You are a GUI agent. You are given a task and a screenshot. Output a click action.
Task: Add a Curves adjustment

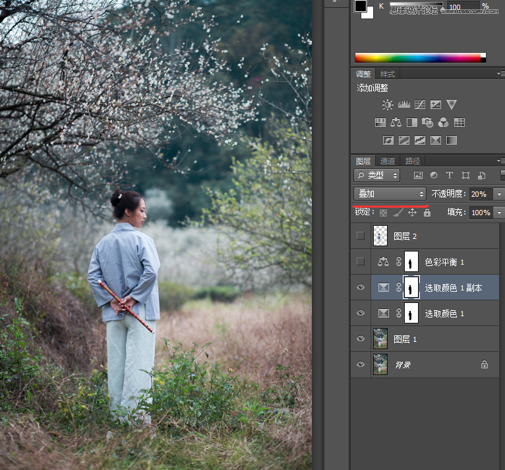[420, 104]
